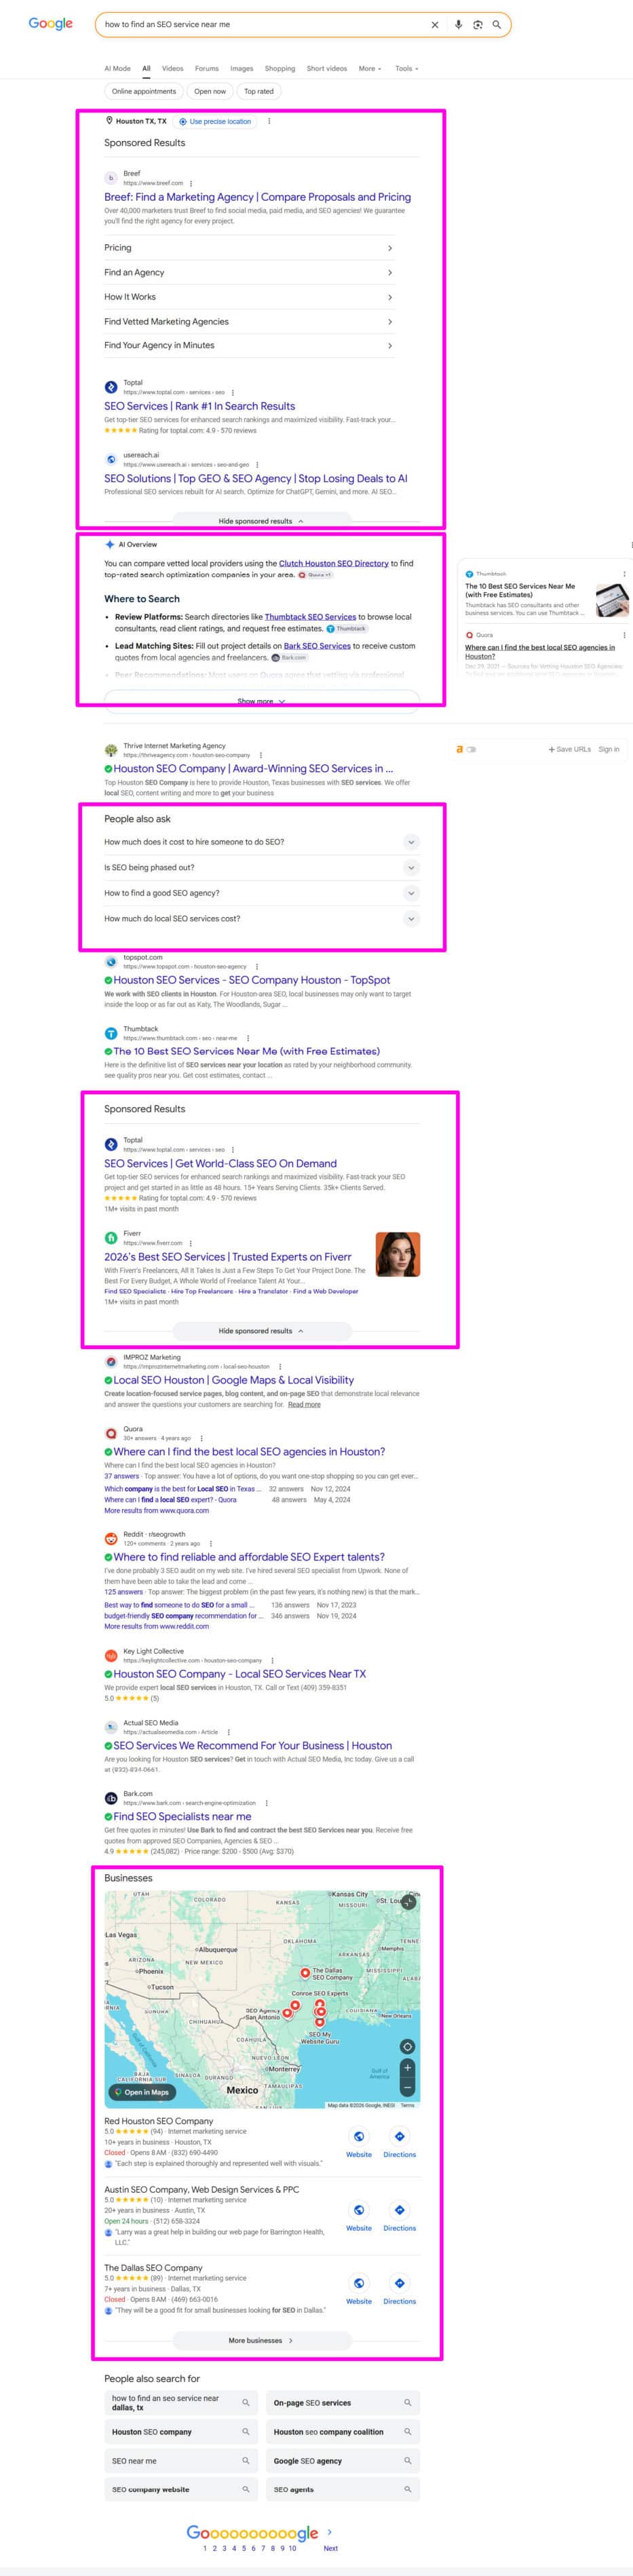Go to results page 2
Viewport: 633px width, 2576px height.
coord(214,2548)
